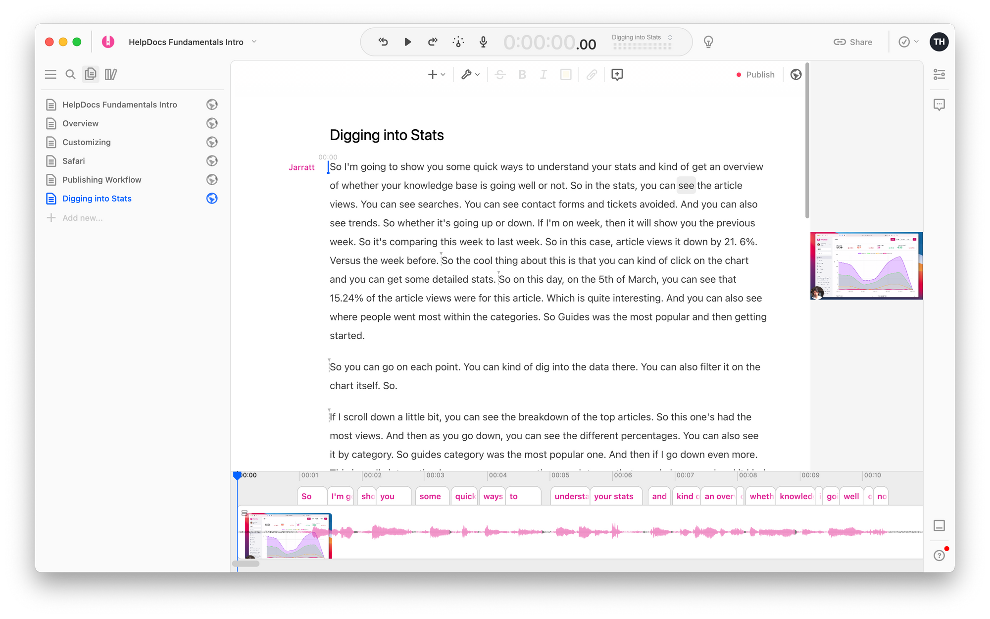Image resolution: width=990 pixels, height=619 pixels.
Task: Open the search icon in sidebar
Action: click(70, 74)
